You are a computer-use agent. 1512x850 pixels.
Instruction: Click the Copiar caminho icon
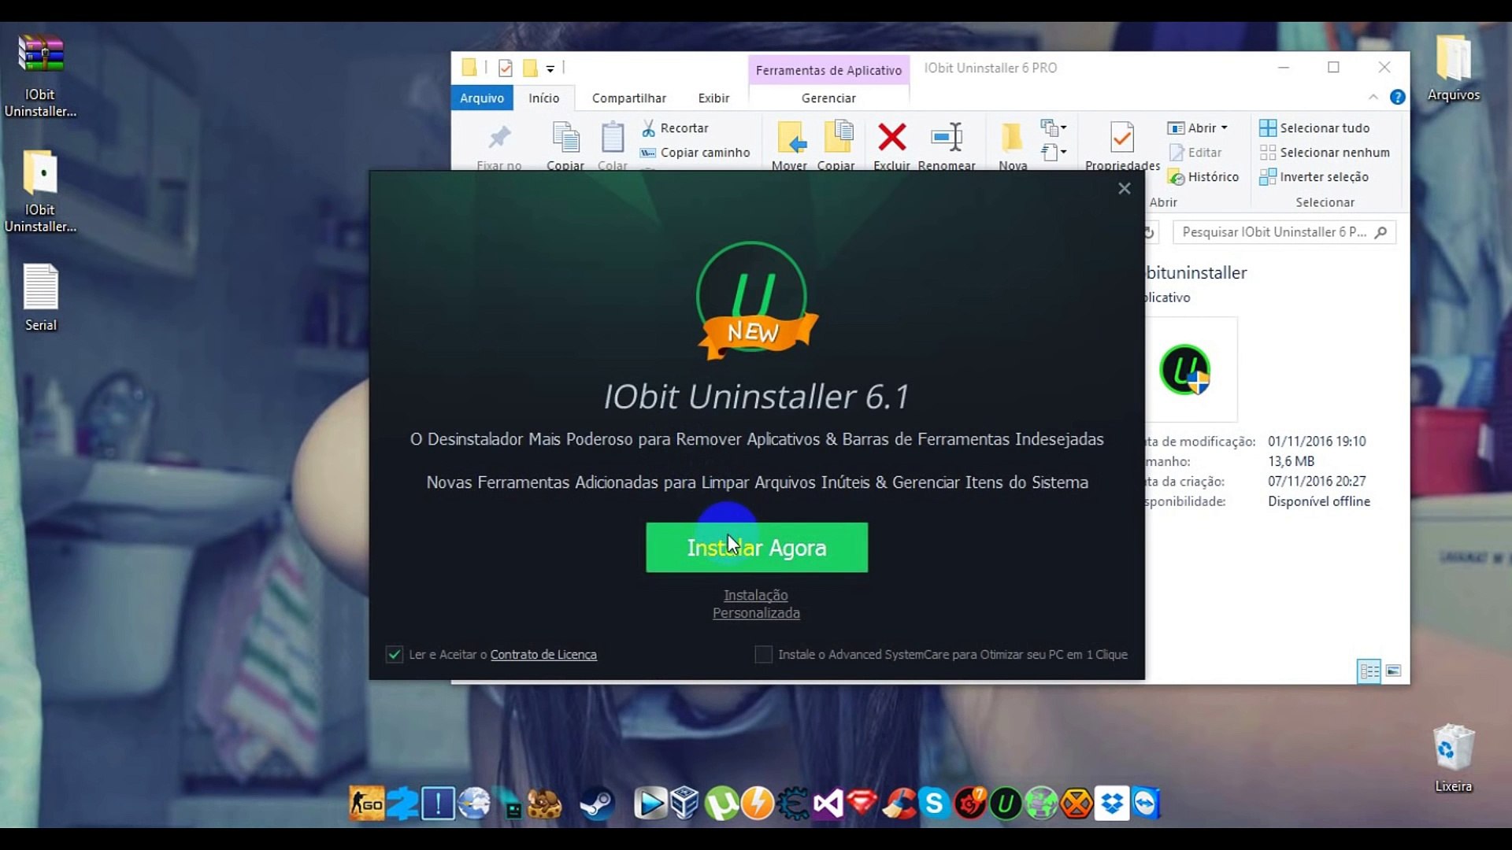(x=647, y=153)
